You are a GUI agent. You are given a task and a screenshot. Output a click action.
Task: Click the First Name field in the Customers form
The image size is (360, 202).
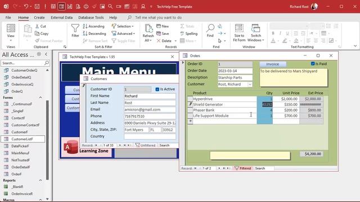(x=150, y=96)
